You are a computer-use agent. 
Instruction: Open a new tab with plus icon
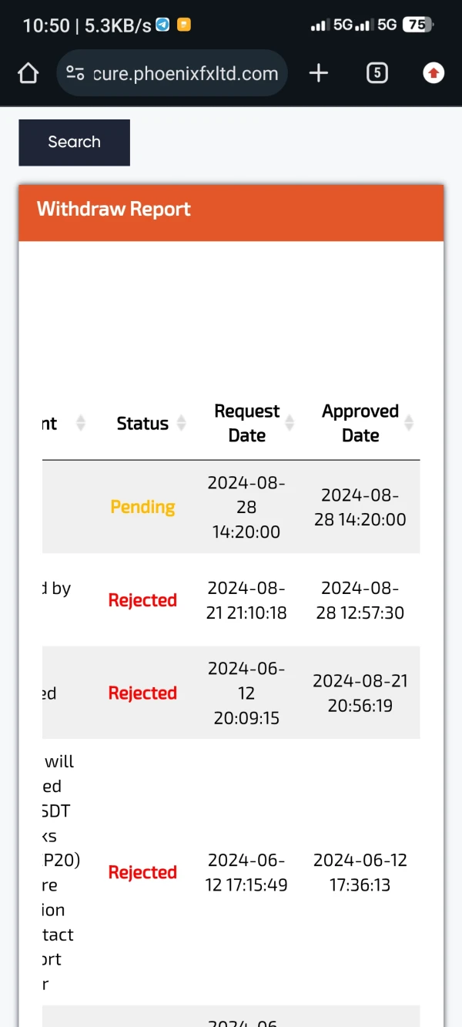click(x=318, y=73)
